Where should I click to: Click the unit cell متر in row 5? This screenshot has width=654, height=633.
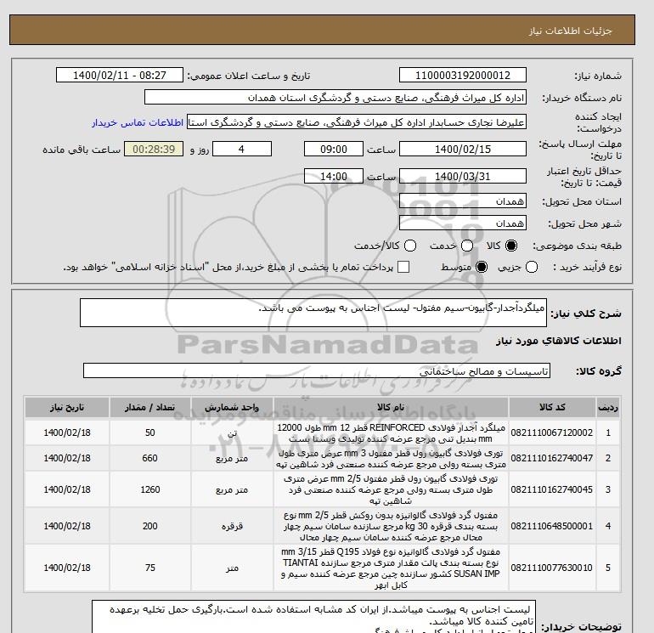point(232,568)
